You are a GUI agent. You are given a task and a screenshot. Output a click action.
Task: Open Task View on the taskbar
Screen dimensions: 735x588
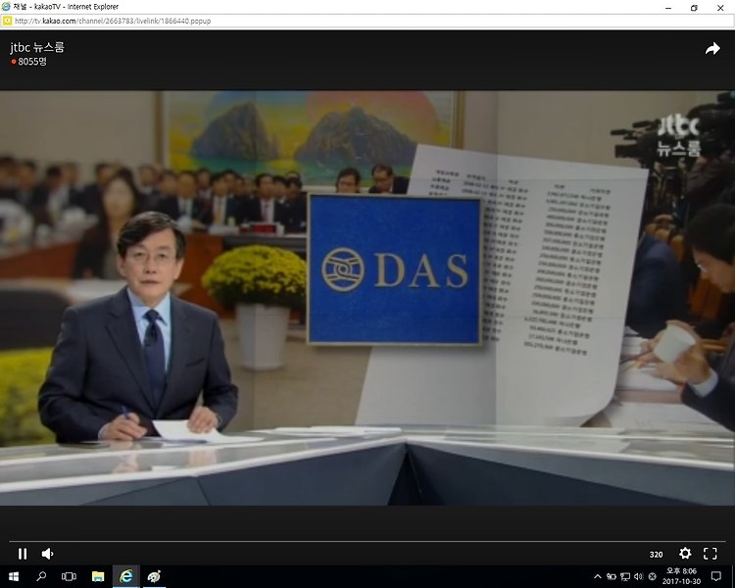pos(69,577)
